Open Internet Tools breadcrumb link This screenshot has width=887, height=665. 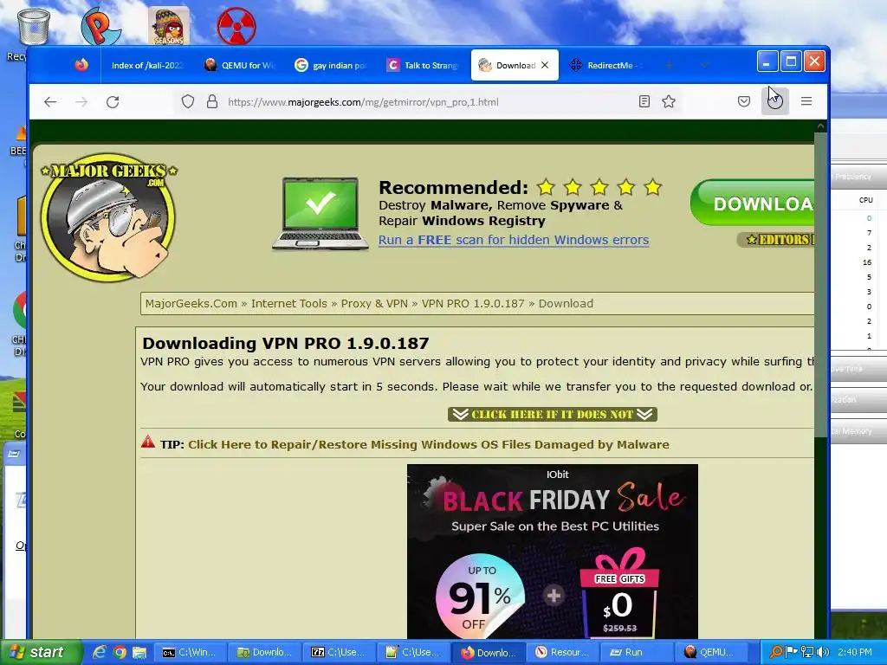click(x=289, y=304)
